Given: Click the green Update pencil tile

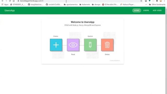Looking at the screenshot, I should 90,45.
